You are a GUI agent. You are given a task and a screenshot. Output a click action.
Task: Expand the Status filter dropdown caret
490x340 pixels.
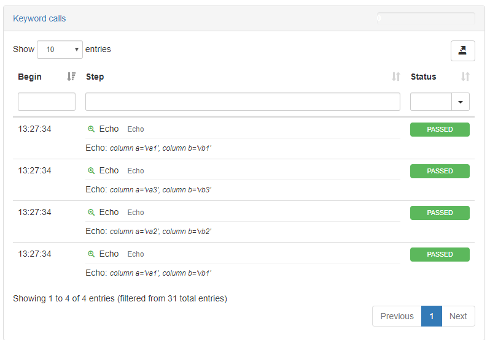(461, 102)
